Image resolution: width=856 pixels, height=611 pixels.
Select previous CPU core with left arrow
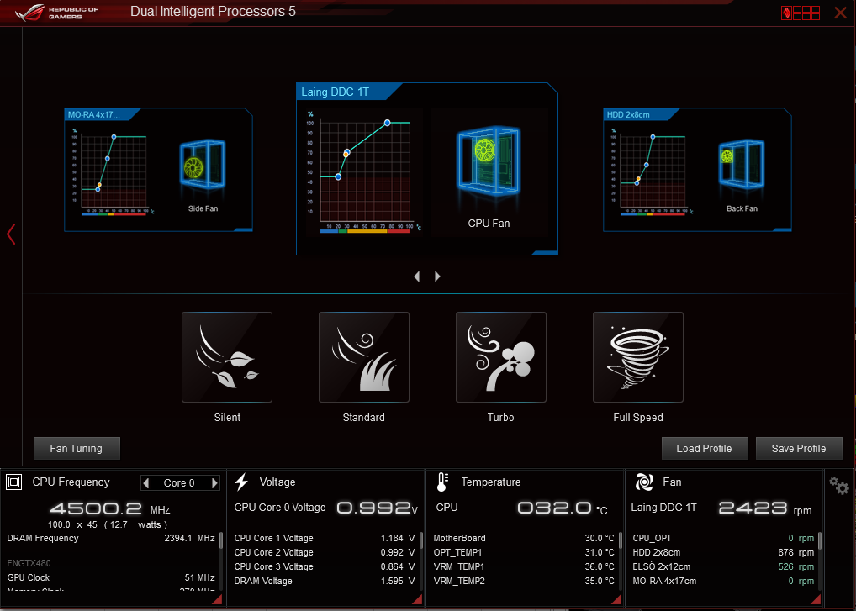pyautogui.click(x=145, y=482)
